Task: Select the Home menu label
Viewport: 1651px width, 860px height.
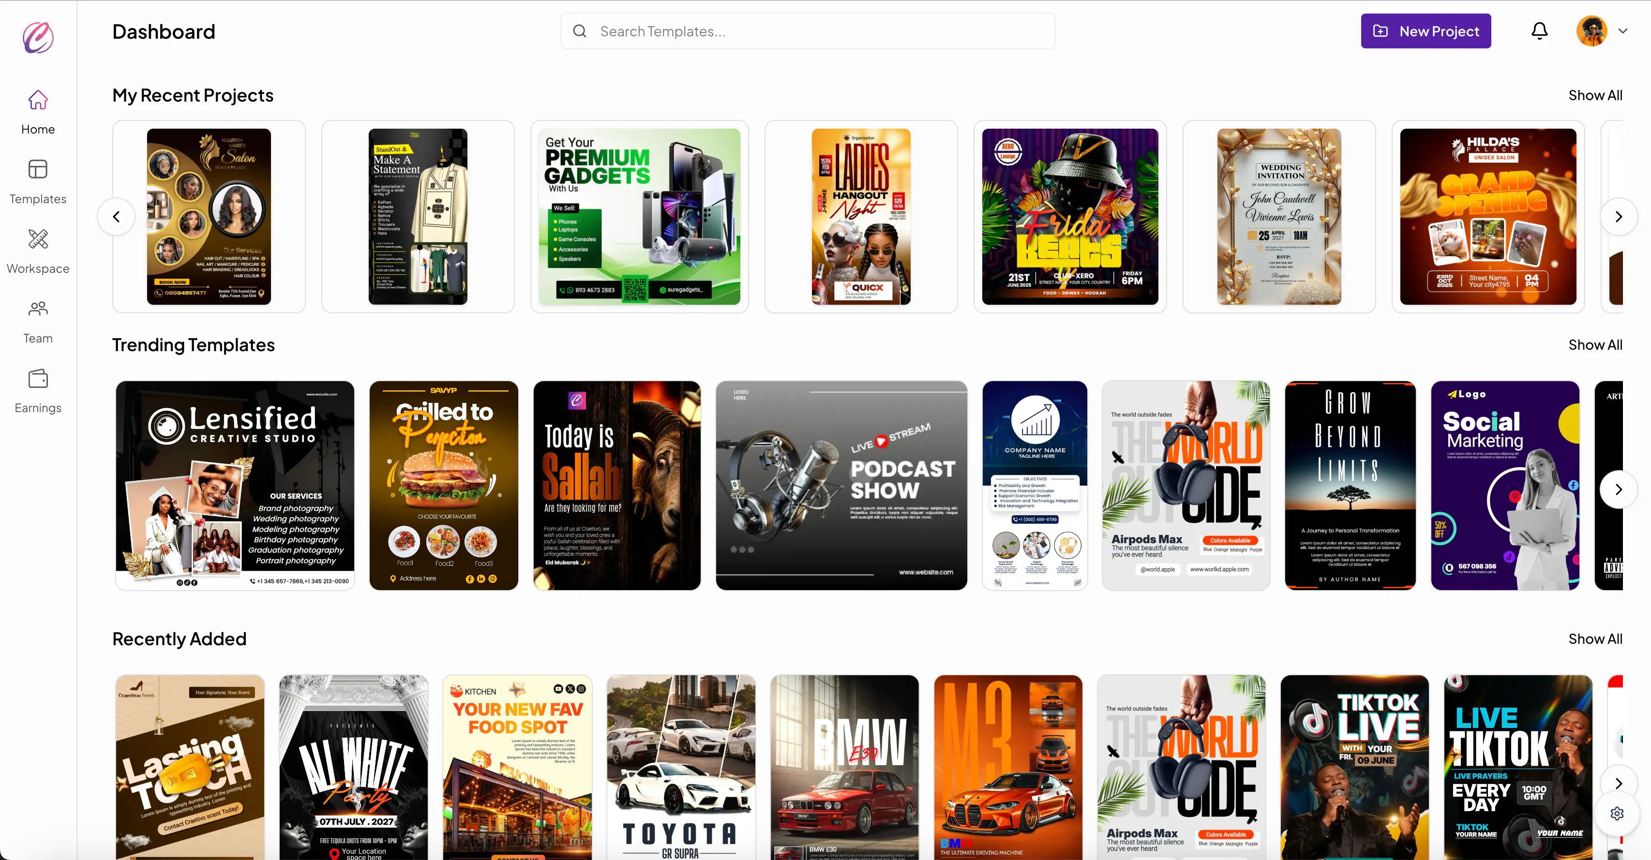Action: [38, 130]
